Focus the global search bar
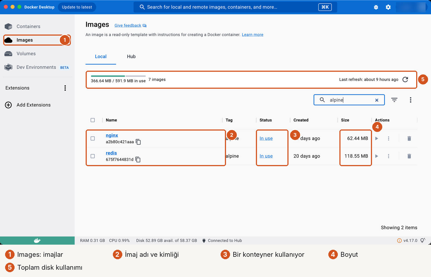Viewport: 431px width, 277px height. [x=235, y=7]
